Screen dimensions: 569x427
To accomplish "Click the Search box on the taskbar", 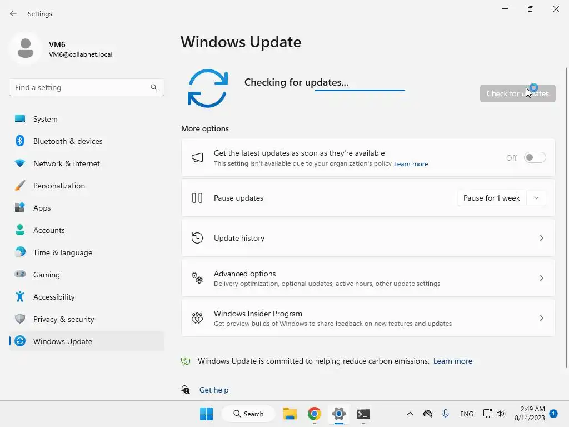I will click(x=248, y=414).
